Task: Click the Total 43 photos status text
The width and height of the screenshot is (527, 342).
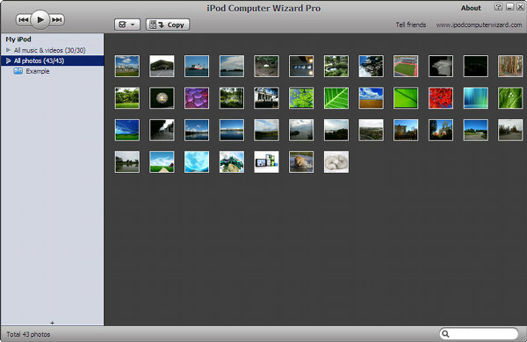Action: tap(28, 334)
